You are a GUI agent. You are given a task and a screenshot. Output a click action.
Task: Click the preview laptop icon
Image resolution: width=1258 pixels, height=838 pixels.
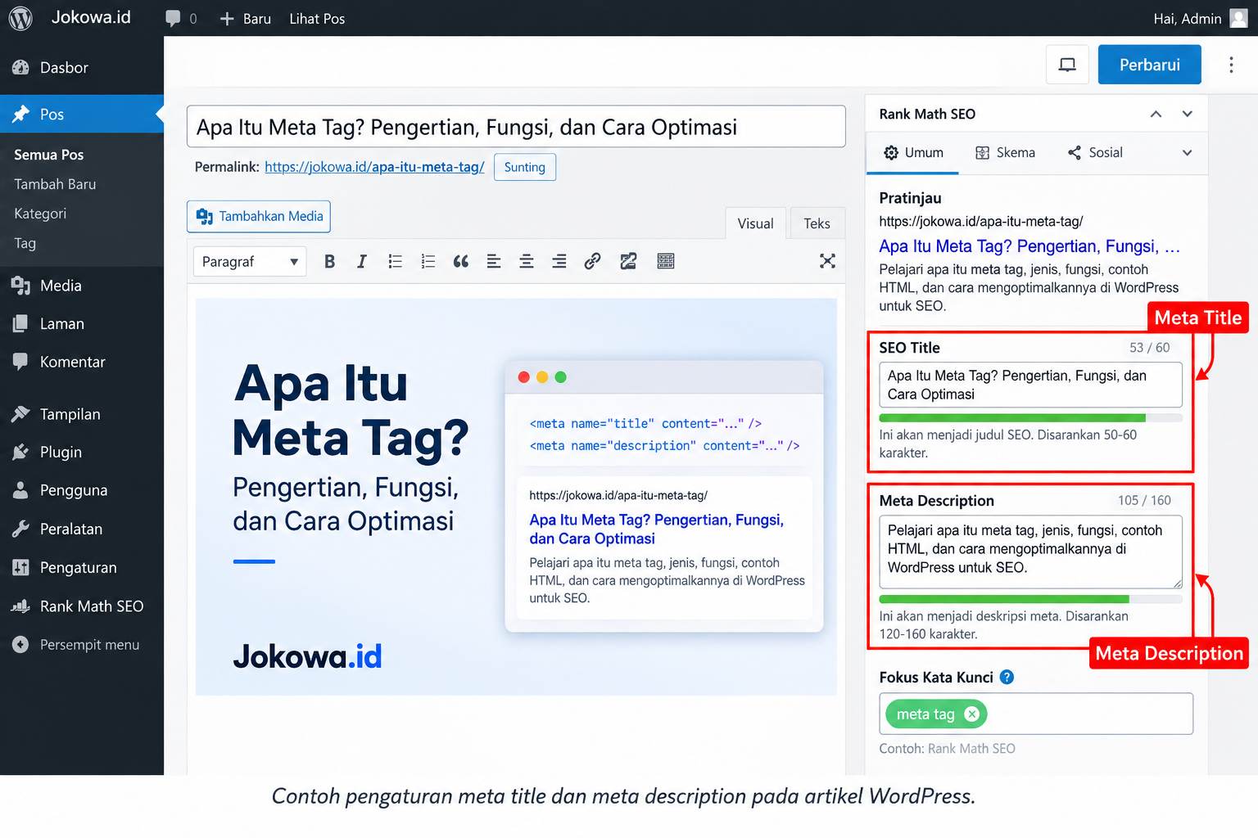coord(1067,65)
